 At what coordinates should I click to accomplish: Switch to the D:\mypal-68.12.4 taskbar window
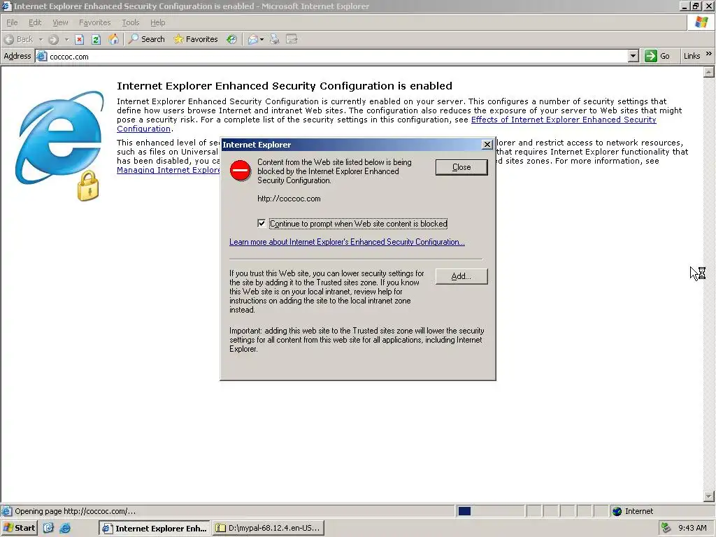(x=268, y=529)
